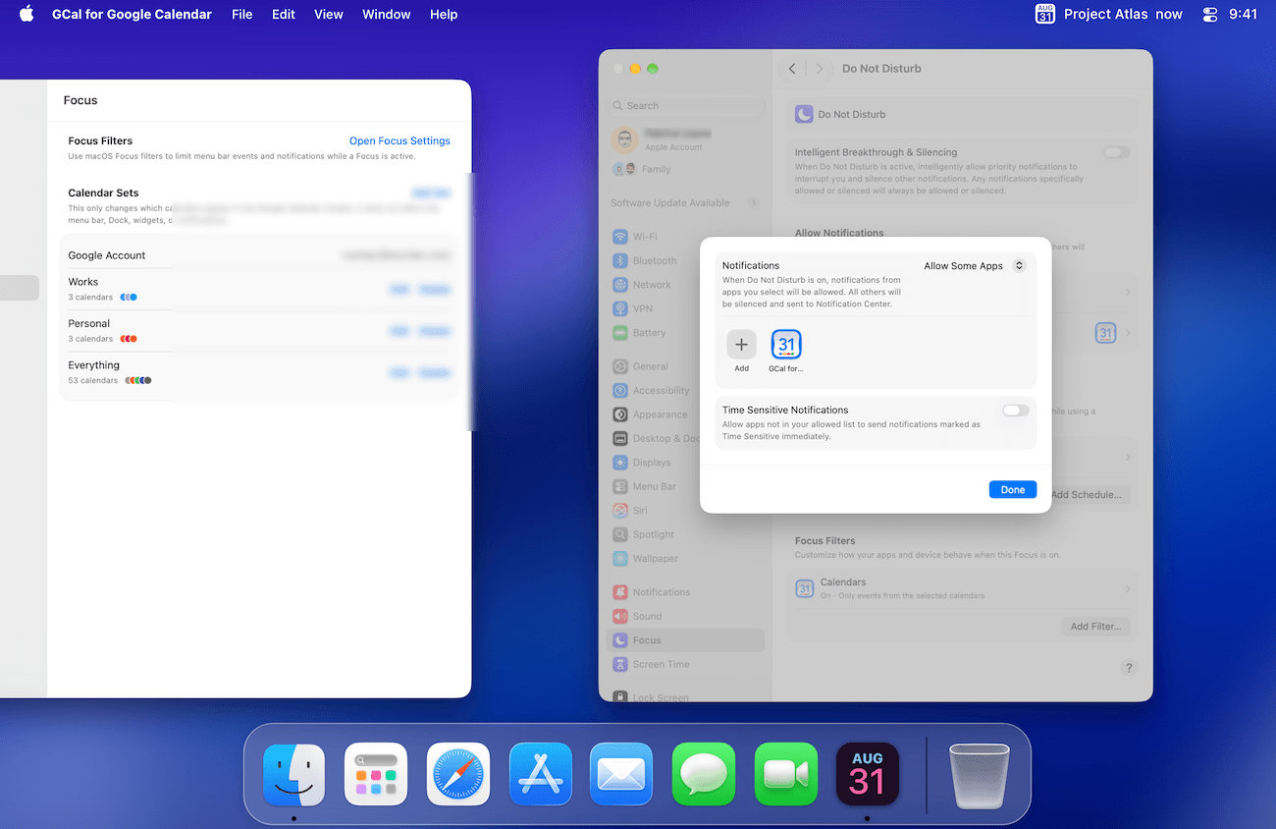The image size is (1276, 829).
Task: Open the Trash in the Dock
Action: (979, 774)
